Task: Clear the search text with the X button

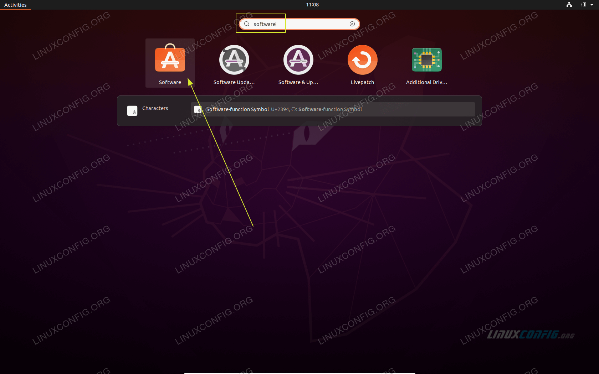Action: point(352,24)
